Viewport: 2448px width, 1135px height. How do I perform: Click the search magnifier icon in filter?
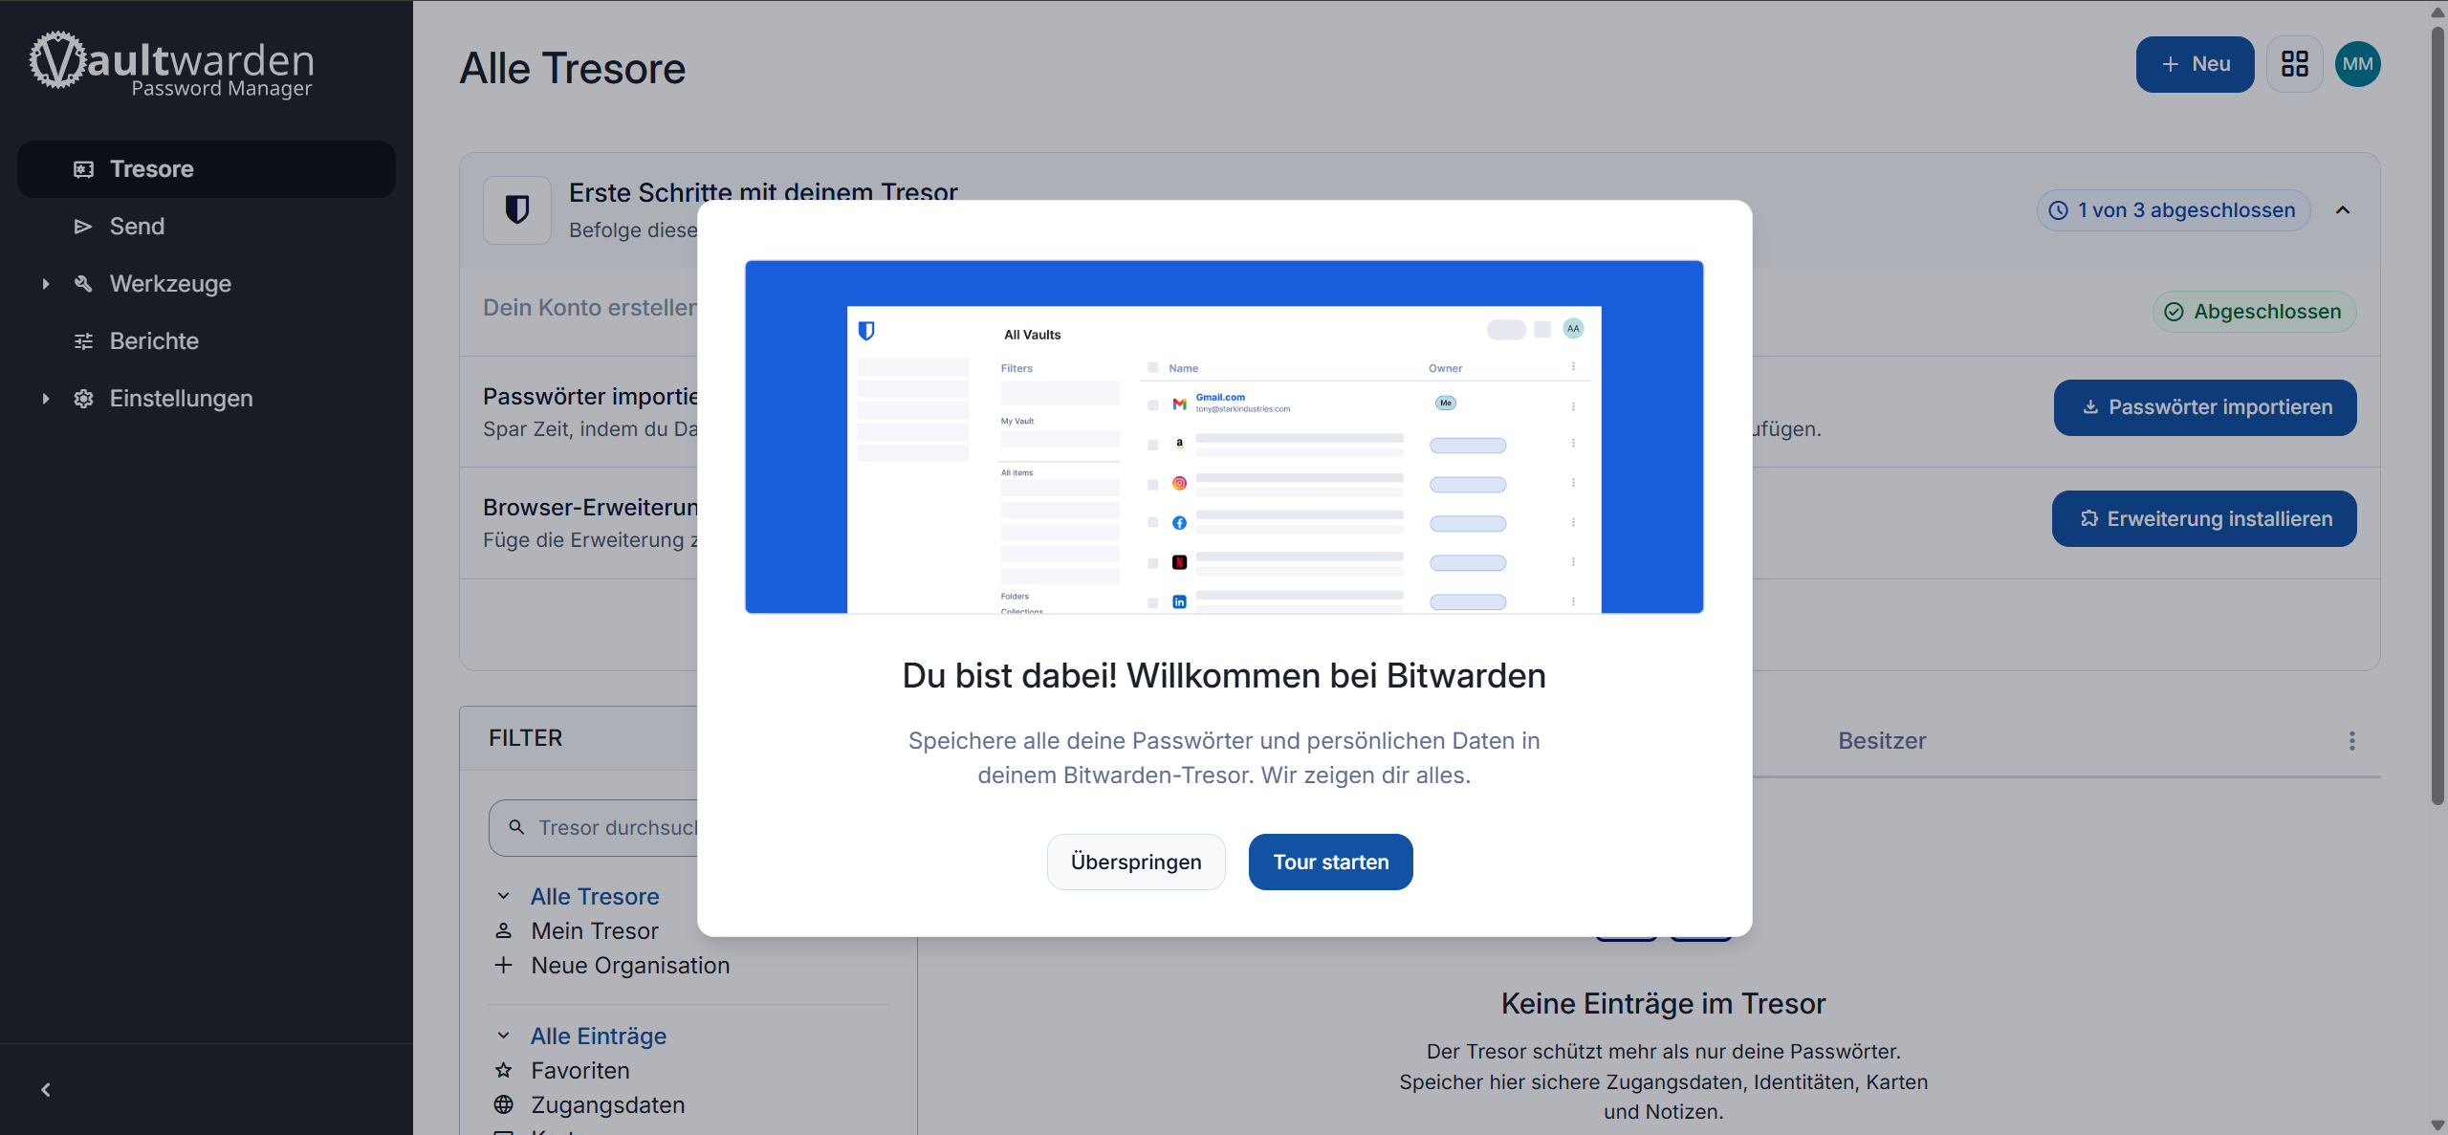(516, 827)
